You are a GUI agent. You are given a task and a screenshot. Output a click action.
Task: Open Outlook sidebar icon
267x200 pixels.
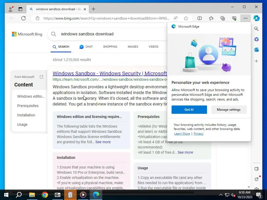[x=257, y=50]
